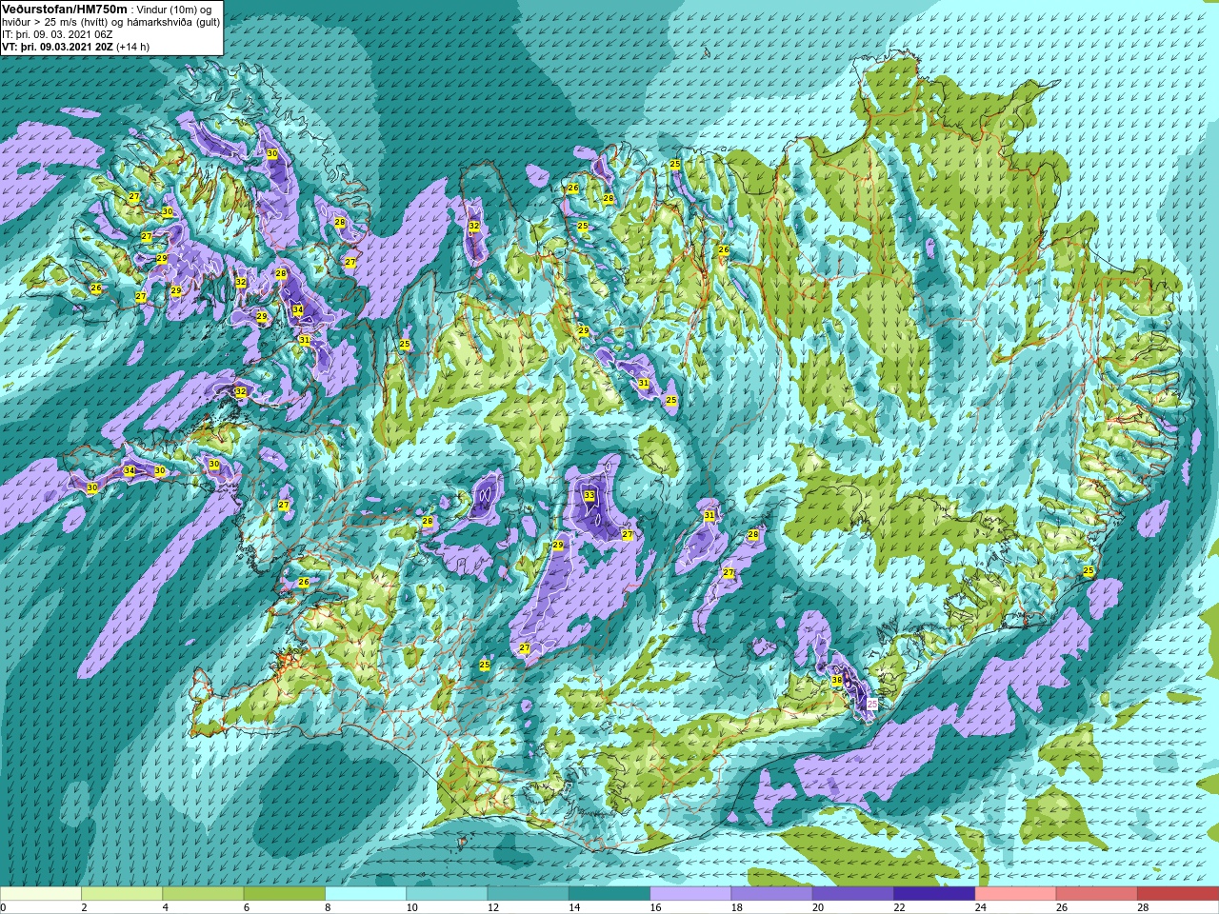Click the (+14 h) forecast offset text
1219x914 pixels.
pos(132,46)
